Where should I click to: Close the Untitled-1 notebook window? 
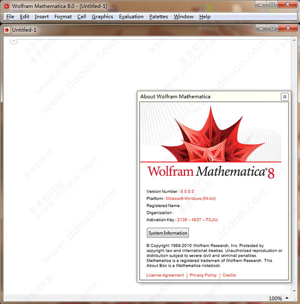[288, 29]
